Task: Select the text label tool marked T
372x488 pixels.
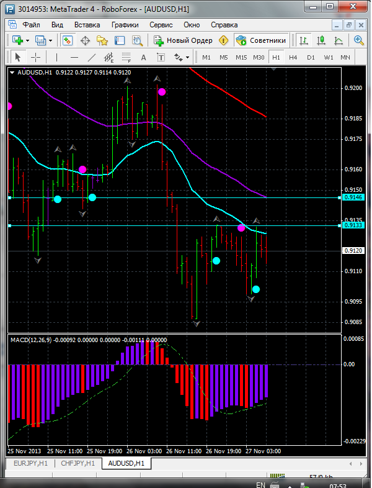Action: pyautogui.click(x=161, y=57)
